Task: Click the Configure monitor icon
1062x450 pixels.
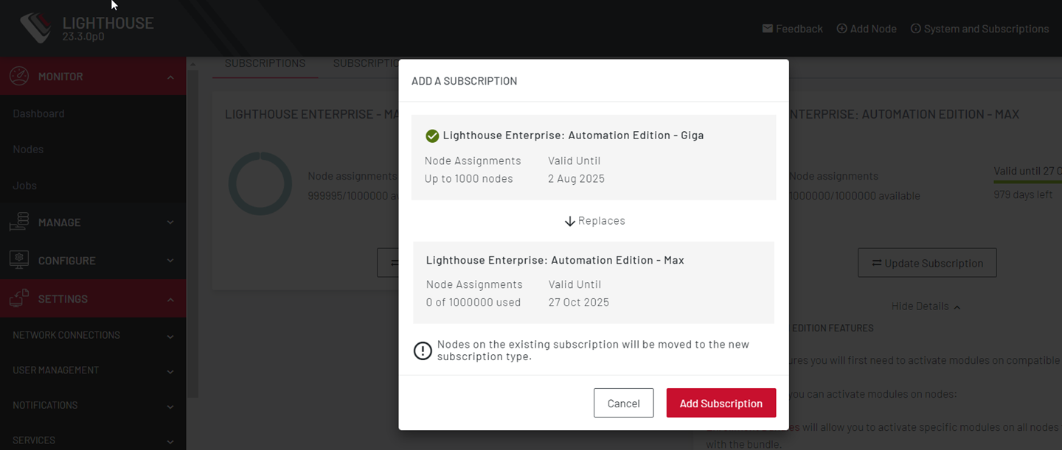Action: pyautogui.click(x=18, y=260)
